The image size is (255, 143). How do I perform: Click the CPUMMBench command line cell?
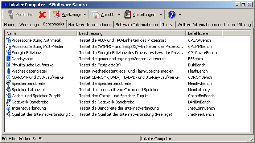pos(200,46)
